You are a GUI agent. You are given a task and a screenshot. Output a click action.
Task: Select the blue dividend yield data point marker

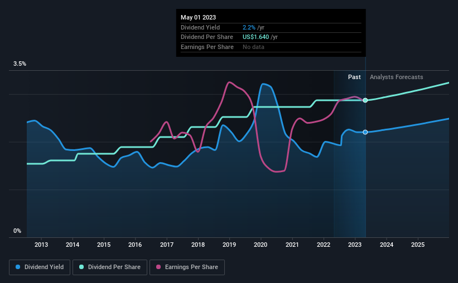365,132
